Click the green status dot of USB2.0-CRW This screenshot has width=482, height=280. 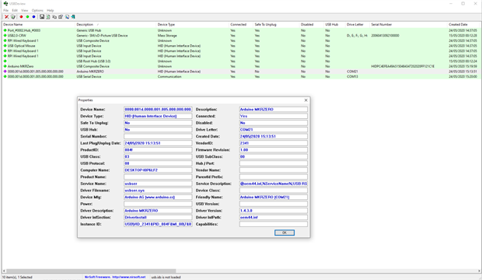click(5, 36)
